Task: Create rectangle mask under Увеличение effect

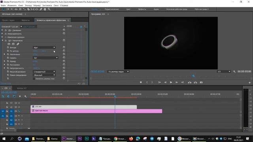Action: pos(13,44)
